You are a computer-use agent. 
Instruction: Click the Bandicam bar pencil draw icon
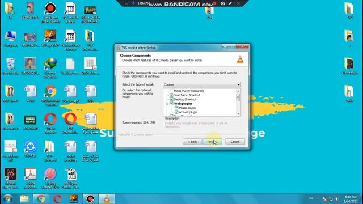230,3
